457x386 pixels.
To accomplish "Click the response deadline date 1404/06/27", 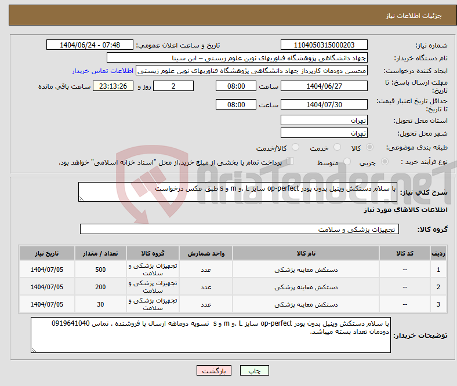I will pos(324,86).
